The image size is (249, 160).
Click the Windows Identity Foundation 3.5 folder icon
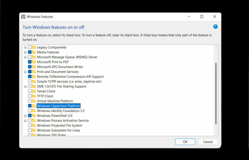coord(34,111)
